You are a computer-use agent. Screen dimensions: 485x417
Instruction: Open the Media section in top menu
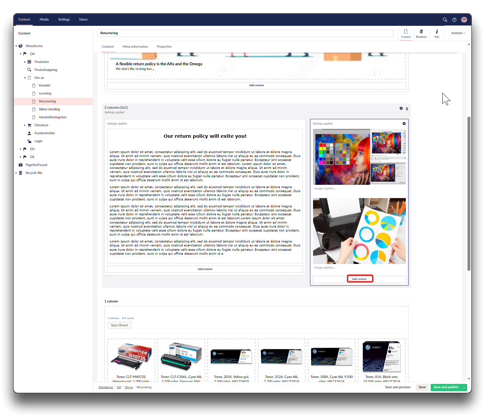coord(44,20)
